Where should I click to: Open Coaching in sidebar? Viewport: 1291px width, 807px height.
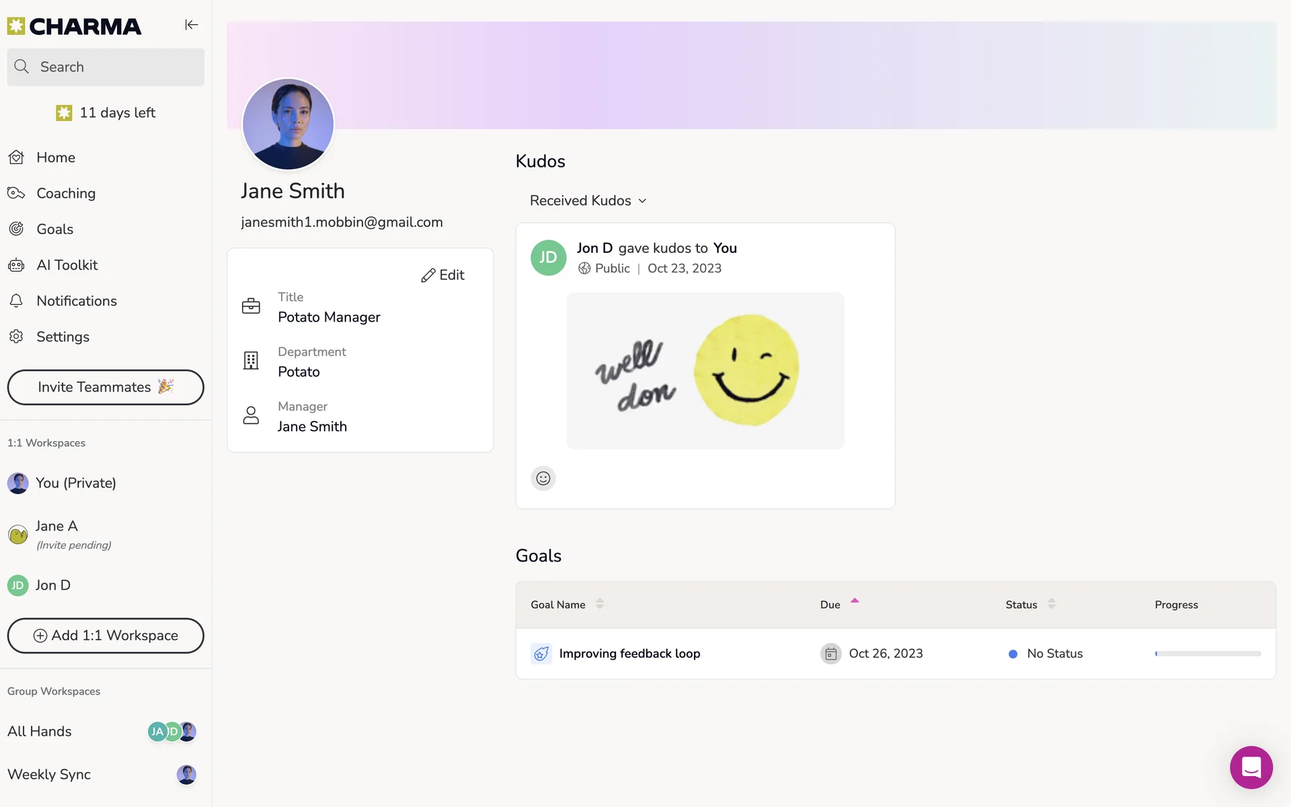tap(66, 194)
